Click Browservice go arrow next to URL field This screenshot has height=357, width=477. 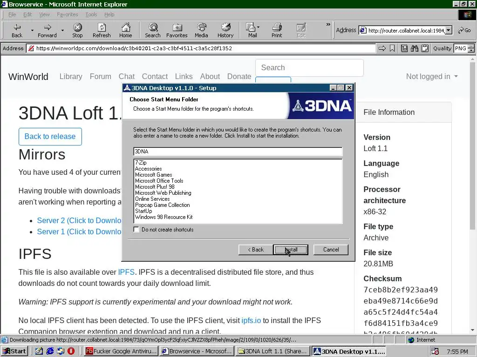(x=382, y=48)
